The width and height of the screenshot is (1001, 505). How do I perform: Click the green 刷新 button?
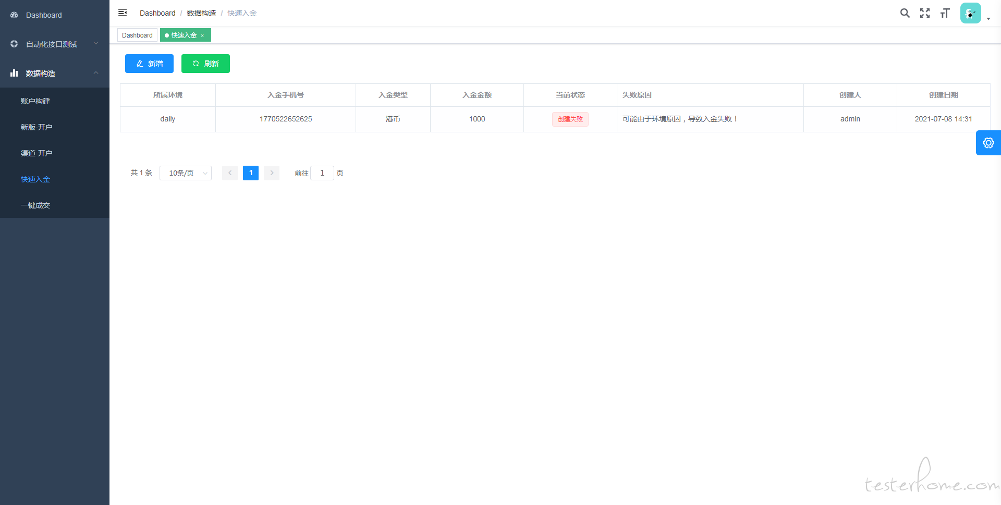tap(205, 64)
